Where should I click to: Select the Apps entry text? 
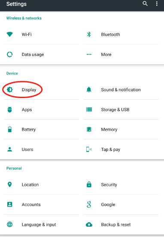click(27, 110)
